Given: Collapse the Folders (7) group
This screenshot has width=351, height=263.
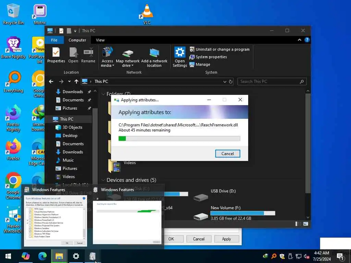Looking at the screenshot, I should pyautogui.click(x=103, y=94).
